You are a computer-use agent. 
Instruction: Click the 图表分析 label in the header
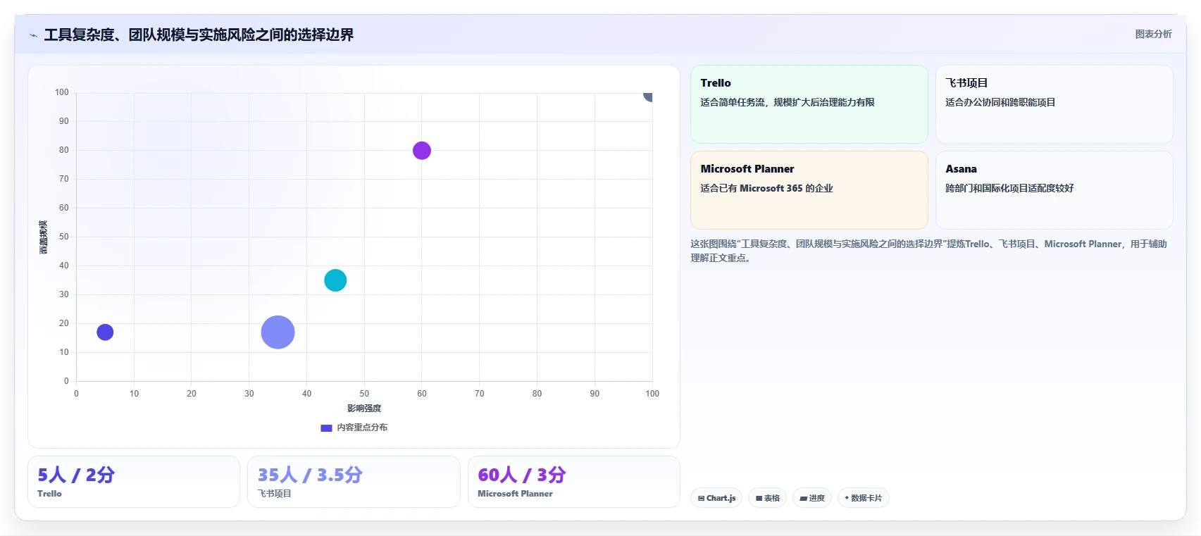(x=1153, y=34)
